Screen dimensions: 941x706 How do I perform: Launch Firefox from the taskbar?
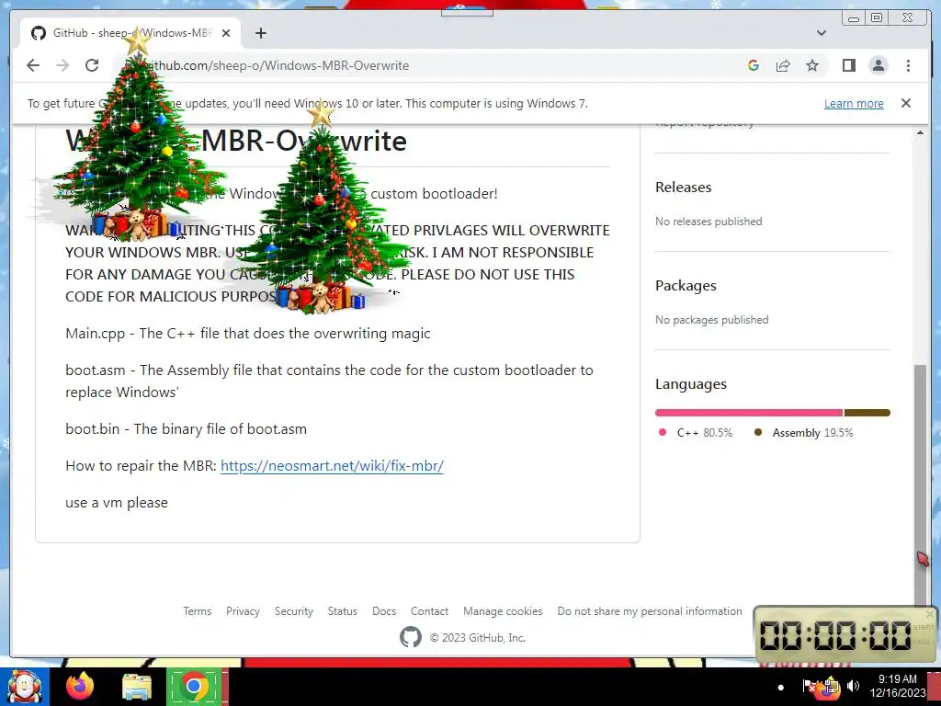pos(80,686)
